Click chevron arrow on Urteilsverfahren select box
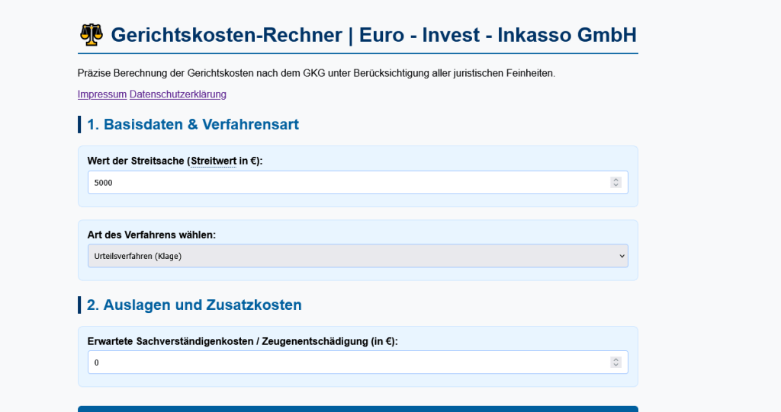The image size is (781, 412). click(x=621, y=256)
